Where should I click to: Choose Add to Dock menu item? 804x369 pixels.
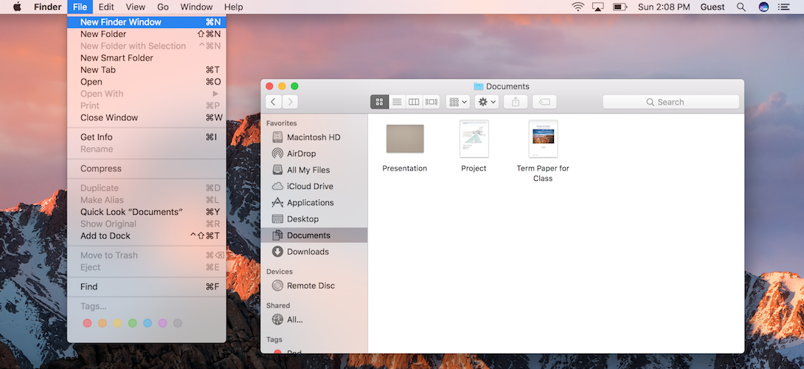click(x=147, y=235)
